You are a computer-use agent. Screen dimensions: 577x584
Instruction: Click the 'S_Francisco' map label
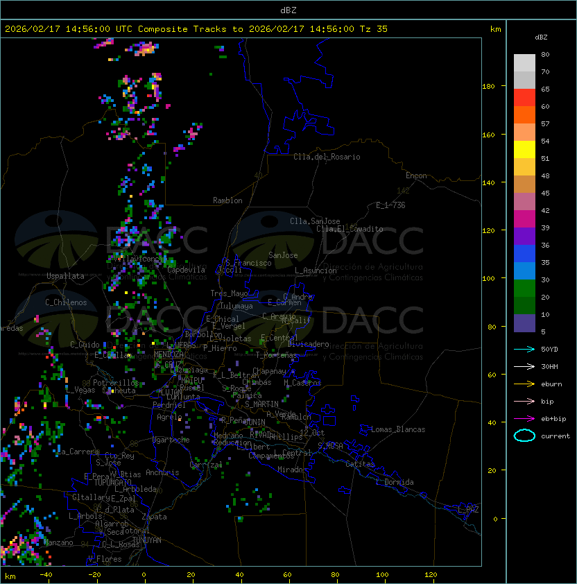pos(248,263)
